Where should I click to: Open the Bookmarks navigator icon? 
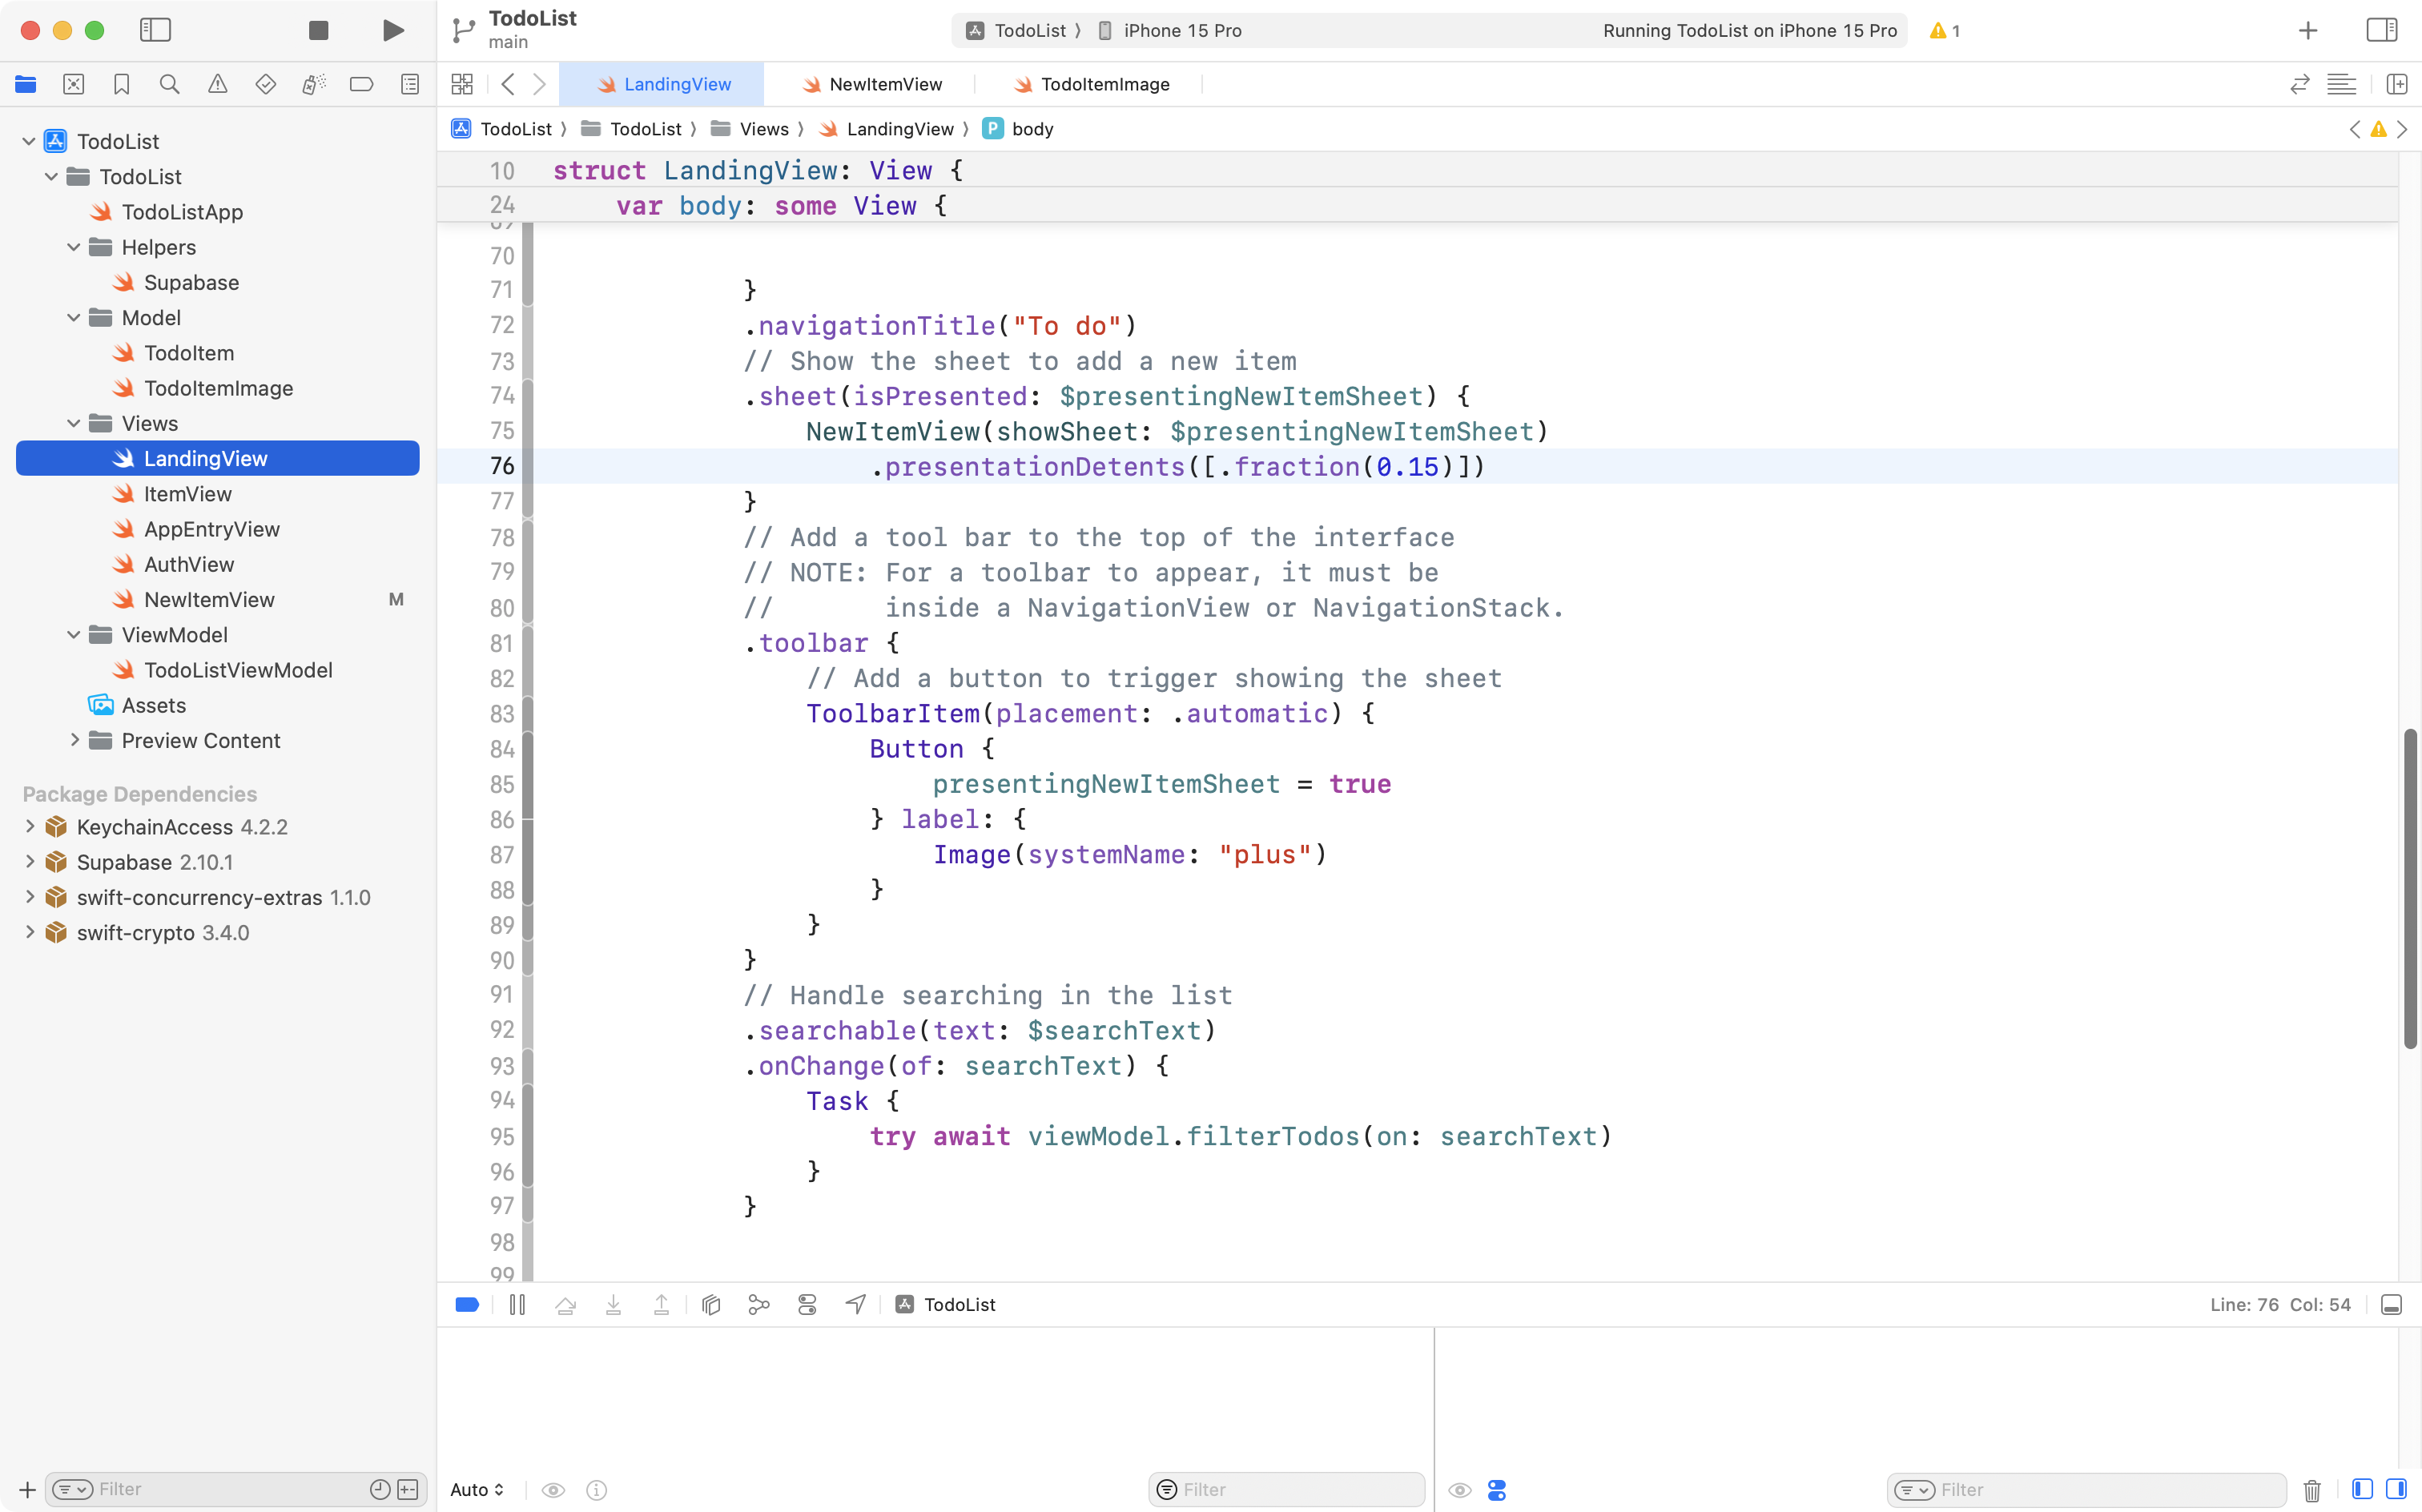122,84
